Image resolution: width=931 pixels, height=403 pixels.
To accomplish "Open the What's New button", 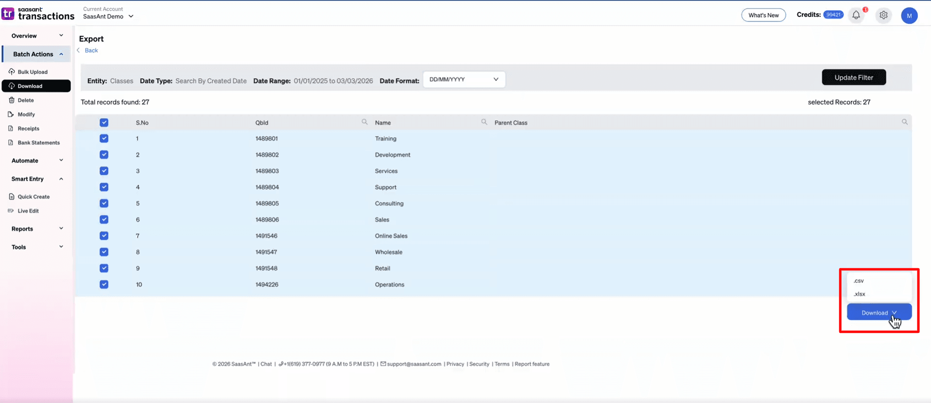I will point(763,15).
